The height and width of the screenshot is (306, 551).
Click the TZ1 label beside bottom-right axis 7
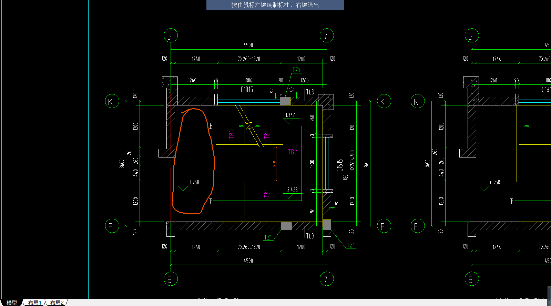351,245
